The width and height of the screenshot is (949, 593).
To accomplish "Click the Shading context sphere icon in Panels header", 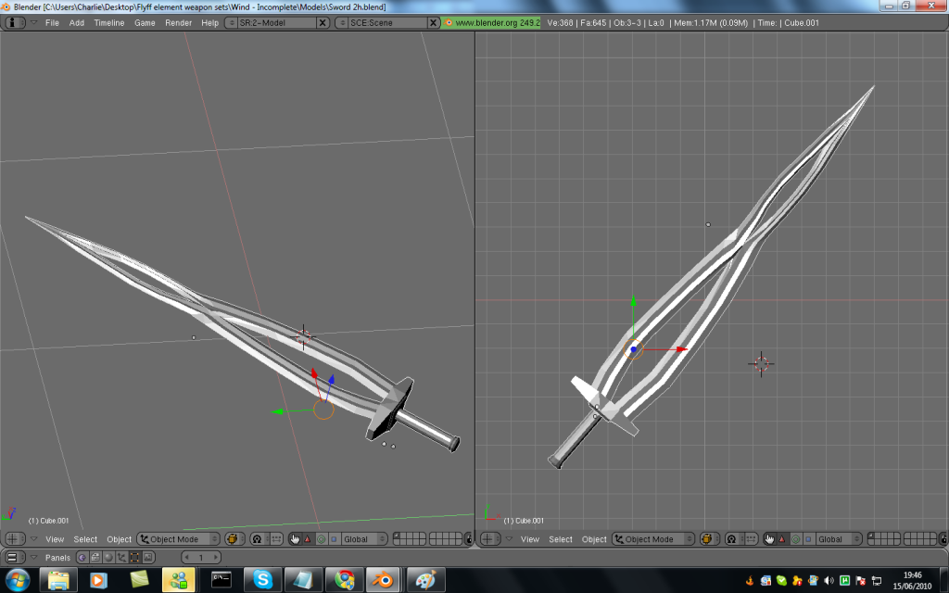I will [108, 557].
